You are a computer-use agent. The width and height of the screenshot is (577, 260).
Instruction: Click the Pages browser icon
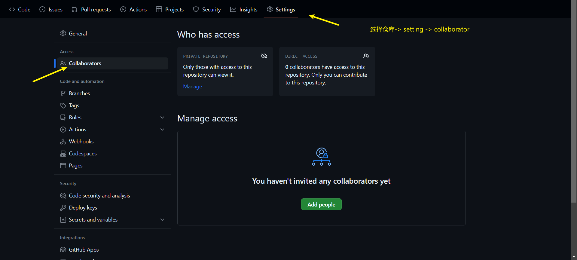(63, 166)
